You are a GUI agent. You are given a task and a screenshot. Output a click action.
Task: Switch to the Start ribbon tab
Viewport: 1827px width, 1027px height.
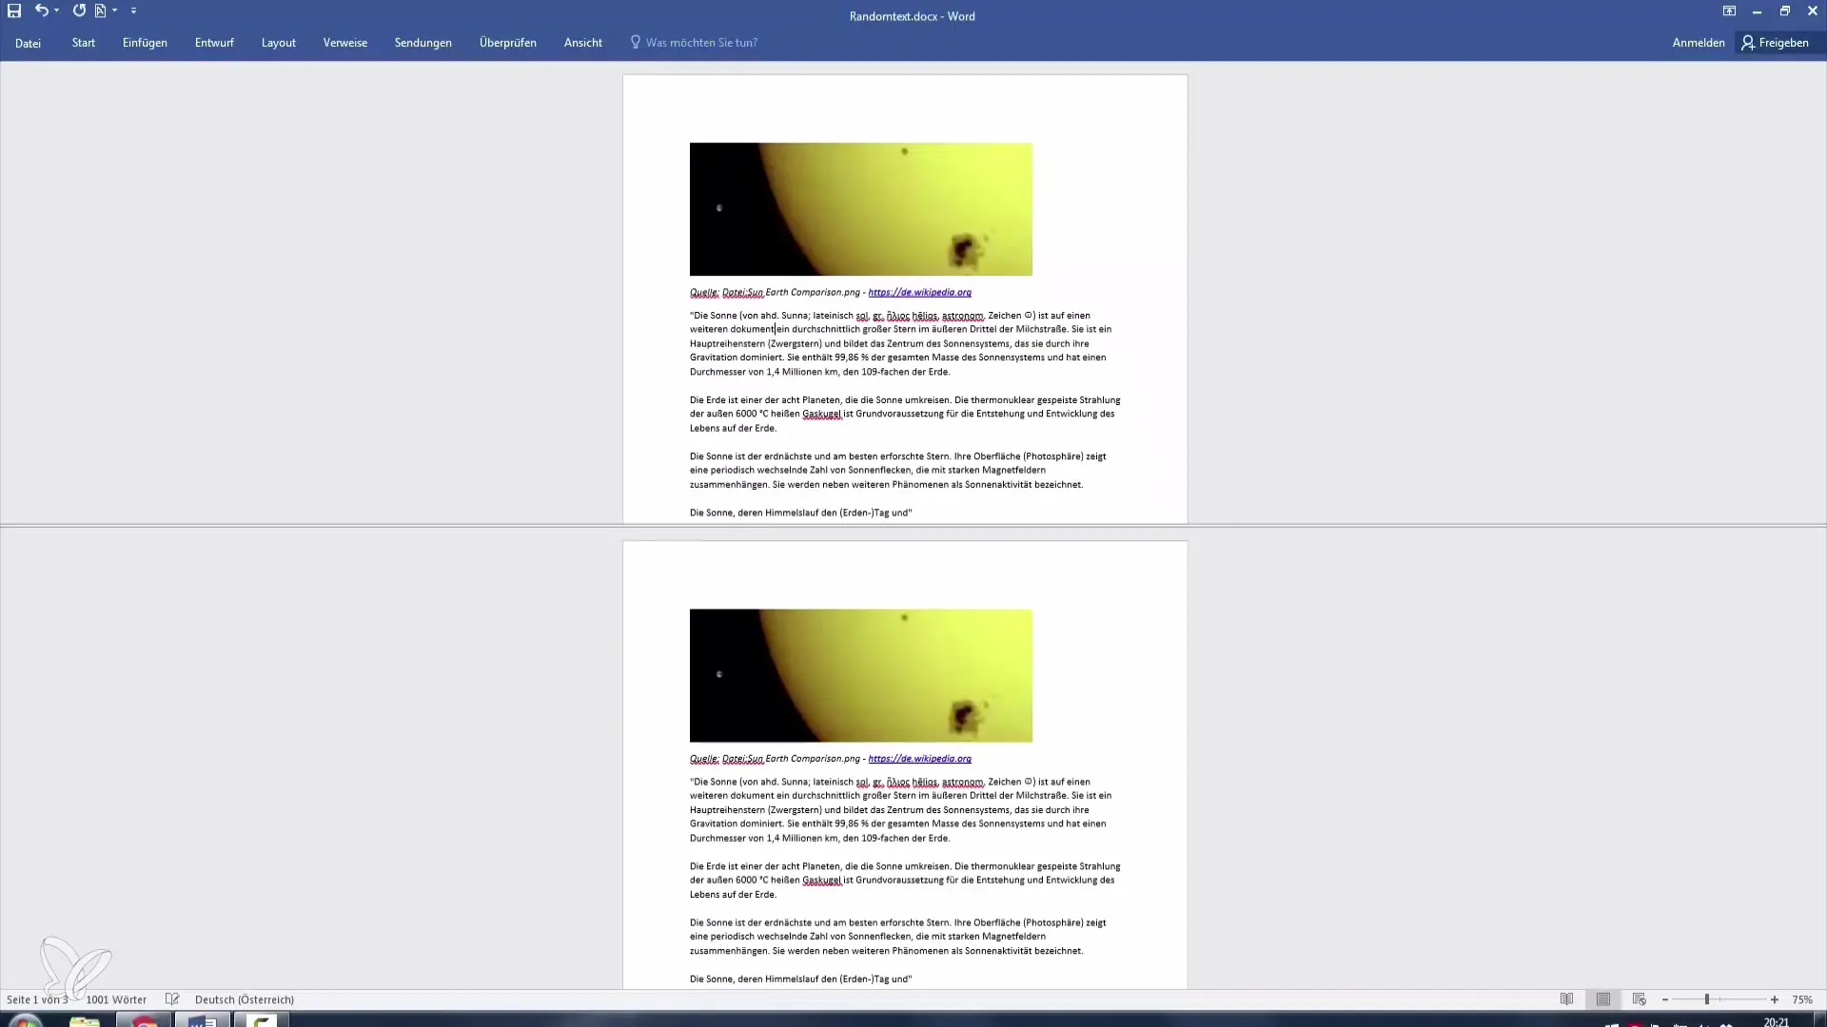click(84, 43)
